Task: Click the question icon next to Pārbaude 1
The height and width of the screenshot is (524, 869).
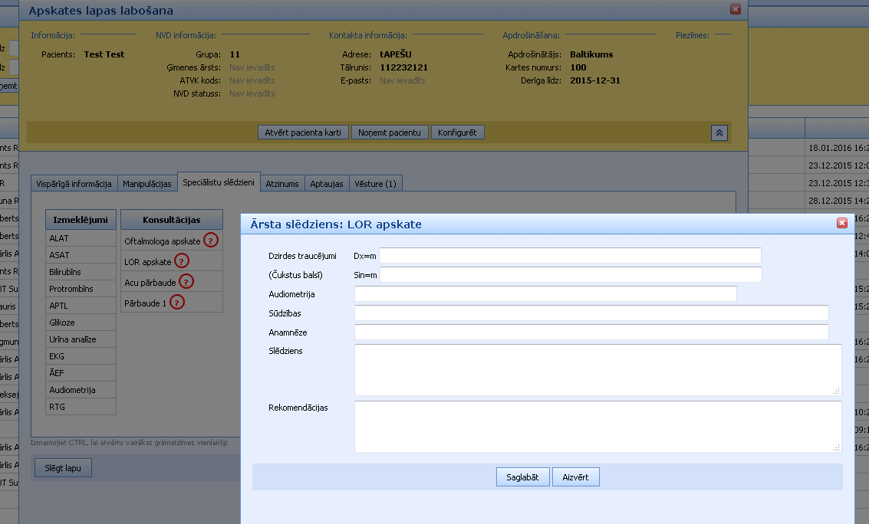Action: (176, 303)
